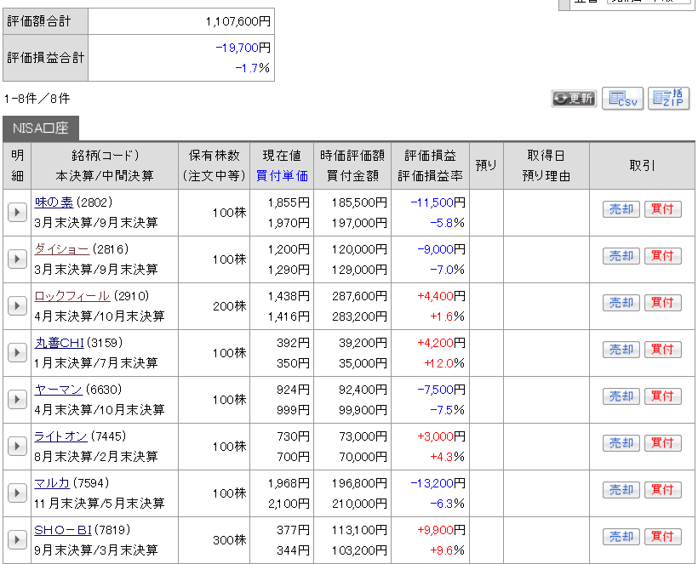This screenshot has height=564, width=698.
Task: Select 味の素 valuation 185,500円
Action: coord(359,202)
